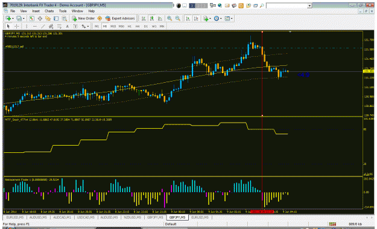Select the text label tool
Screen dimensions: 377x229
[x=75, y=26]
